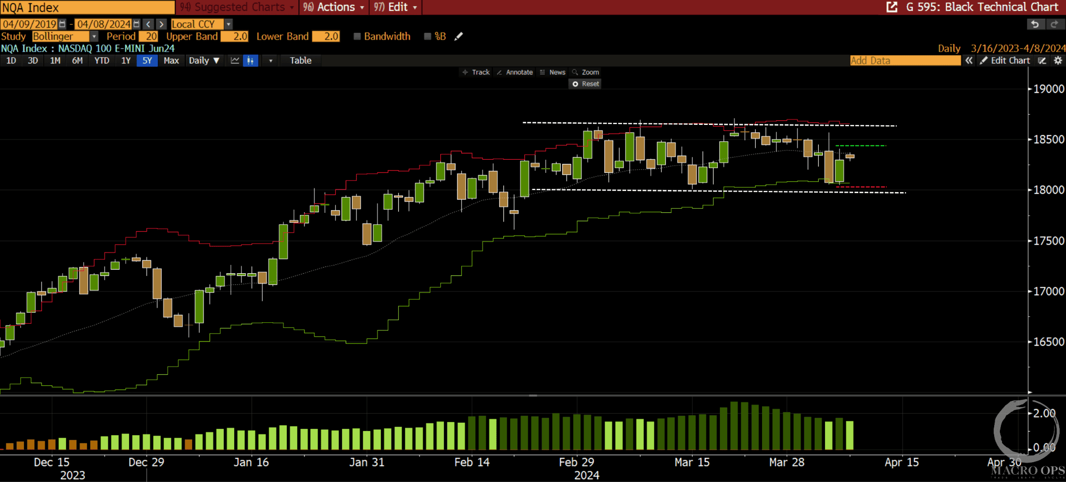
Task: Switch to Table view
Action: coord(301,60)
